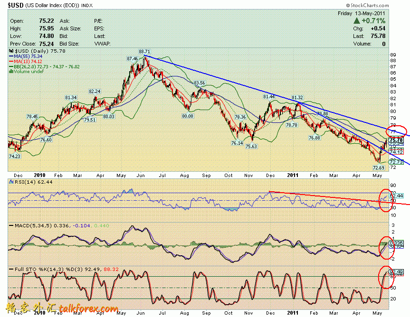410x317 pixels.
Task: Click the 72.69 lowest price label
Action: (379, 168)
